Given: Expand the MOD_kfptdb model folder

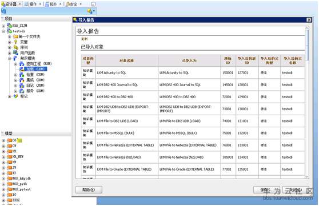Looking at the screenshot, I should pos(3,179).
